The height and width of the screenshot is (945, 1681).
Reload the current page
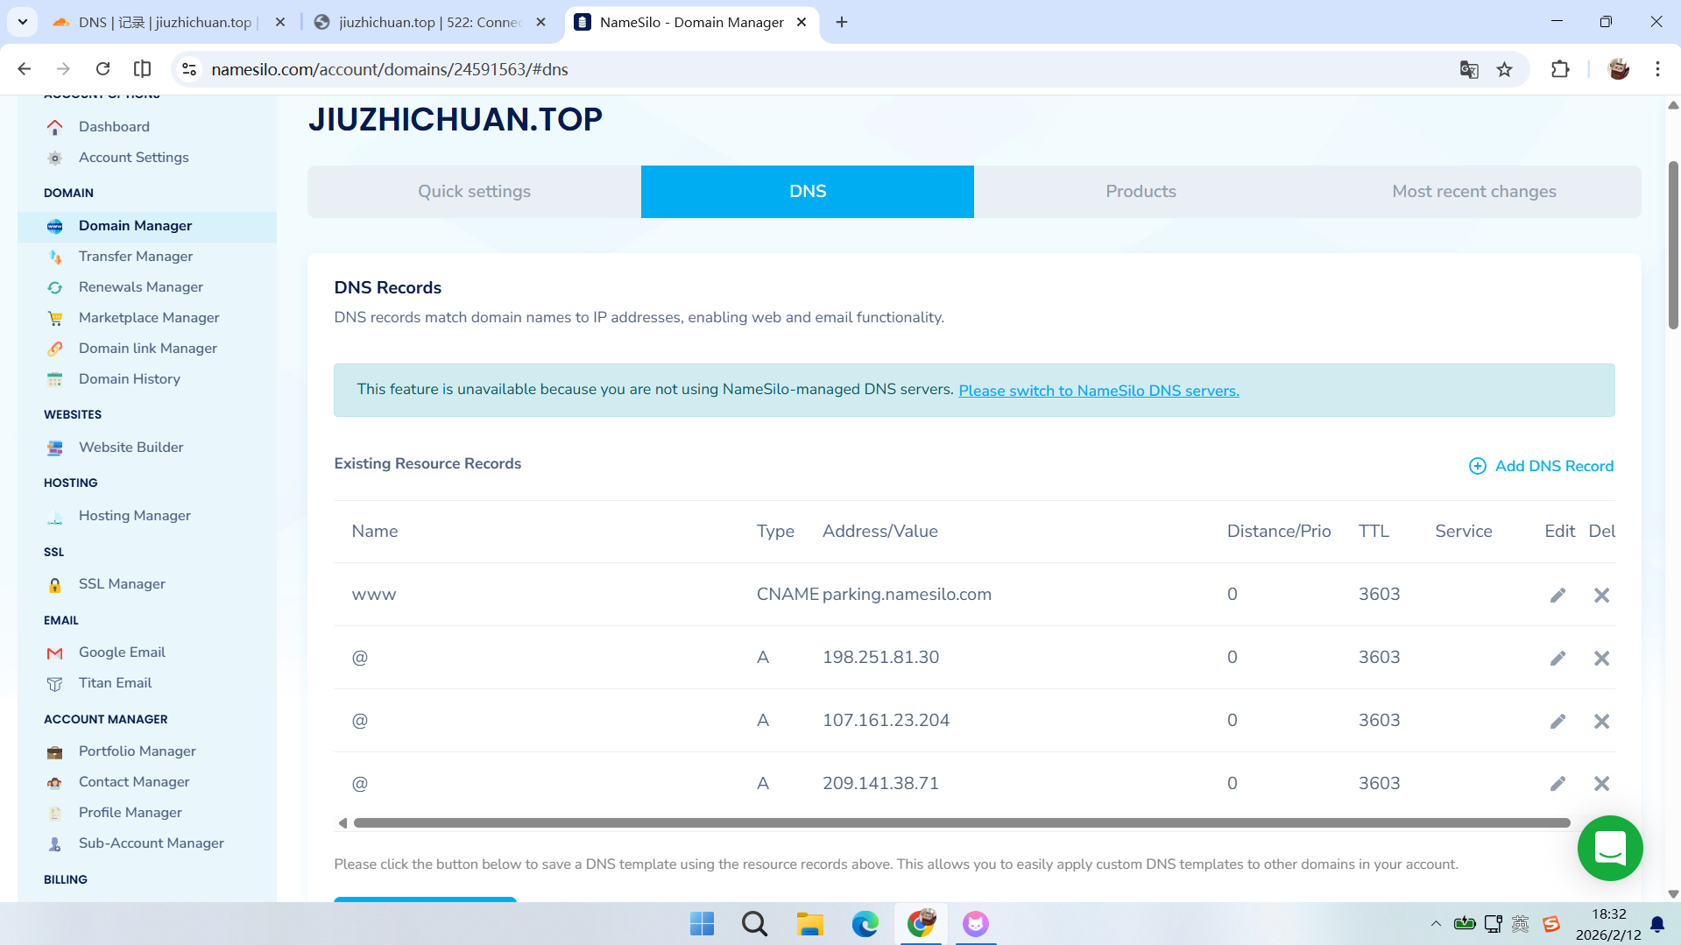[x=102, y=69]
